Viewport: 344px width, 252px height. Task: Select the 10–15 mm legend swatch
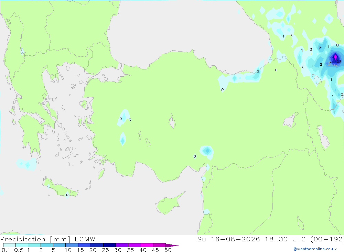coord(72,245)
